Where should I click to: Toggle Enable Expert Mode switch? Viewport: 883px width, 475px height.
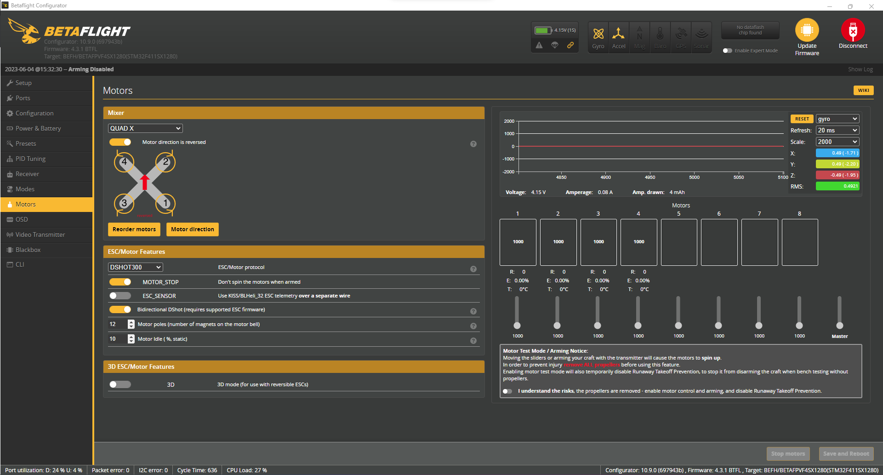pos(727,51)
